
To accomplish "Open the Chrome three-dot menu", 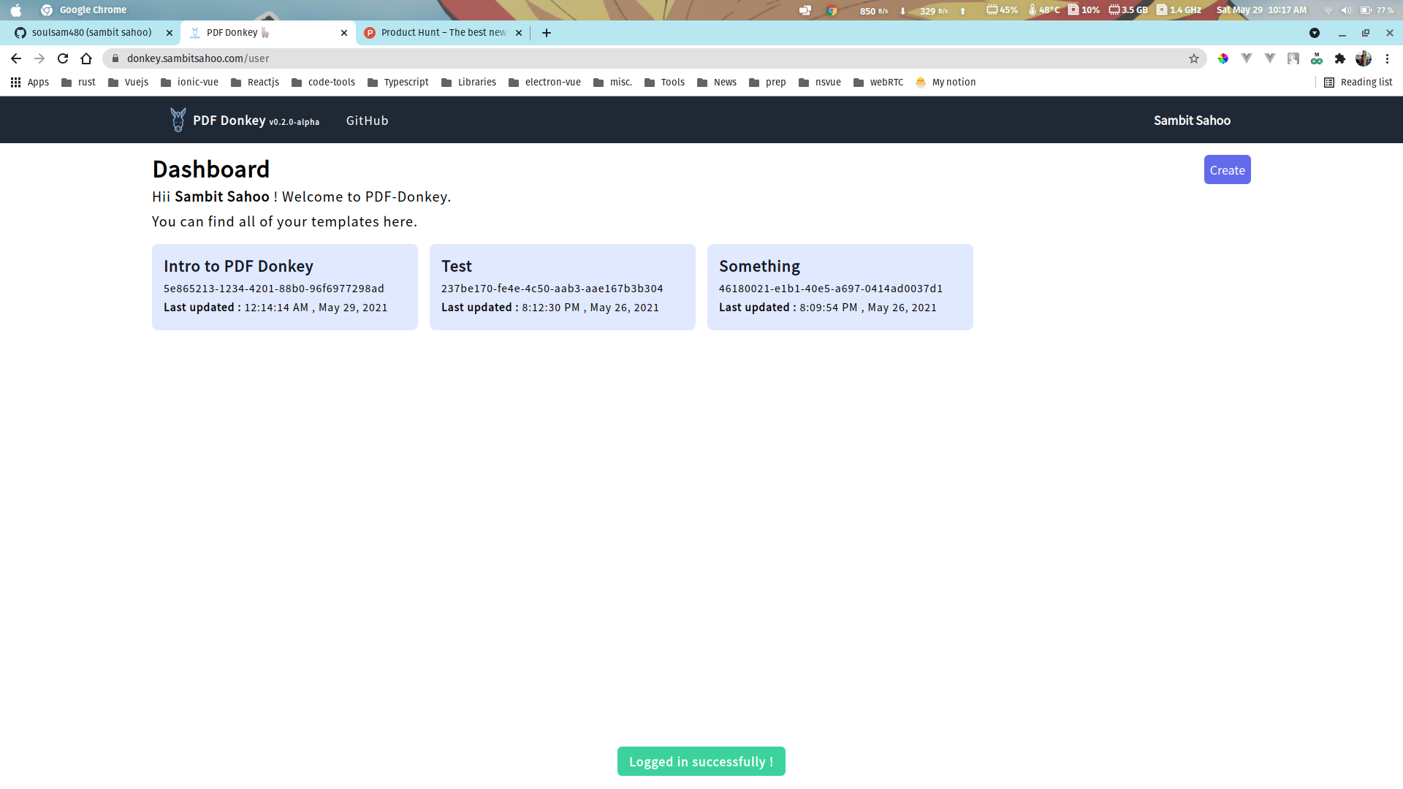I will click(1387, 58).
